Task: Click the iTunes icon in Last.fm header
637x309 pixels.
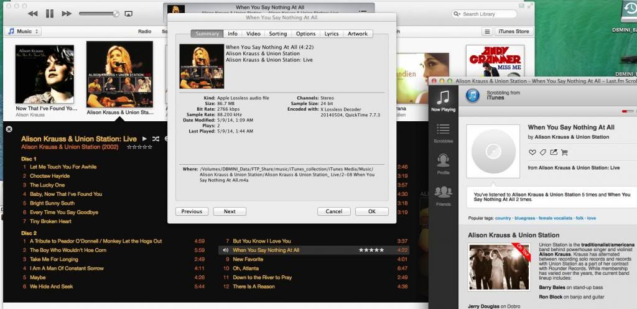Action: (x=473, y=95)
